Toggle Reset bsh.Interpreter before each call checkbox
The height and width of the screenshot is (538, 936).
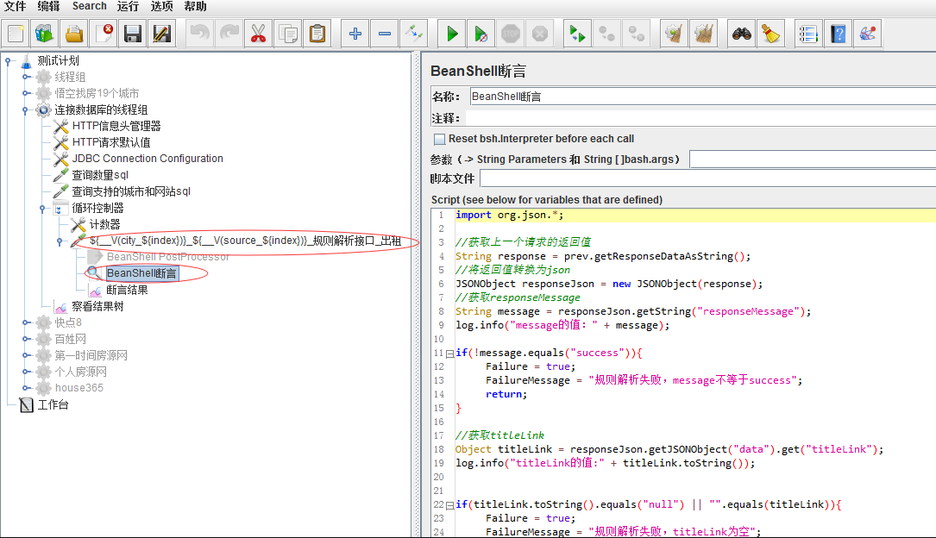pyautogui.click(x=440, y=139)
